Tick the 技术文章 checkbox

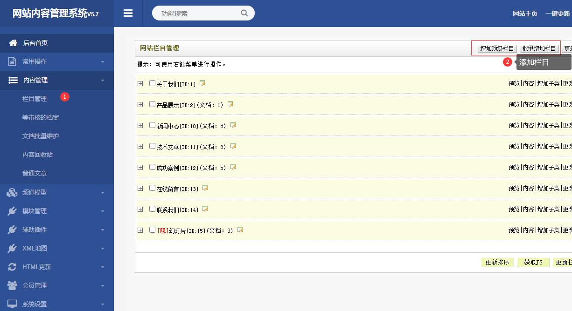click(152, 146)
